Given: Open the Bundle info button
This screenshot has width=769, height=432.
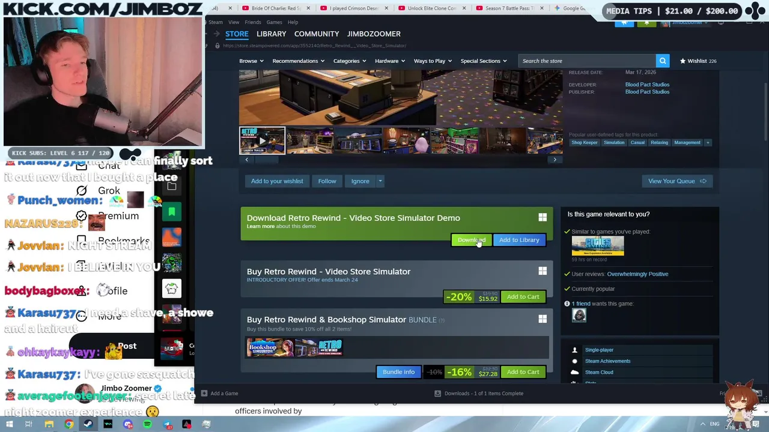Looking at the screenshot, I should [399, 372].
